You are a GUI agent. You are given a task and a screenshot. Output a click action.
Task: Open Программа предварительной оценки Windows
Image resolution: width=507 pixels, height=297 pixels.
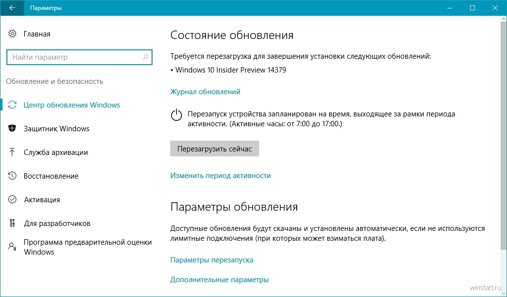tap(87, 247)
